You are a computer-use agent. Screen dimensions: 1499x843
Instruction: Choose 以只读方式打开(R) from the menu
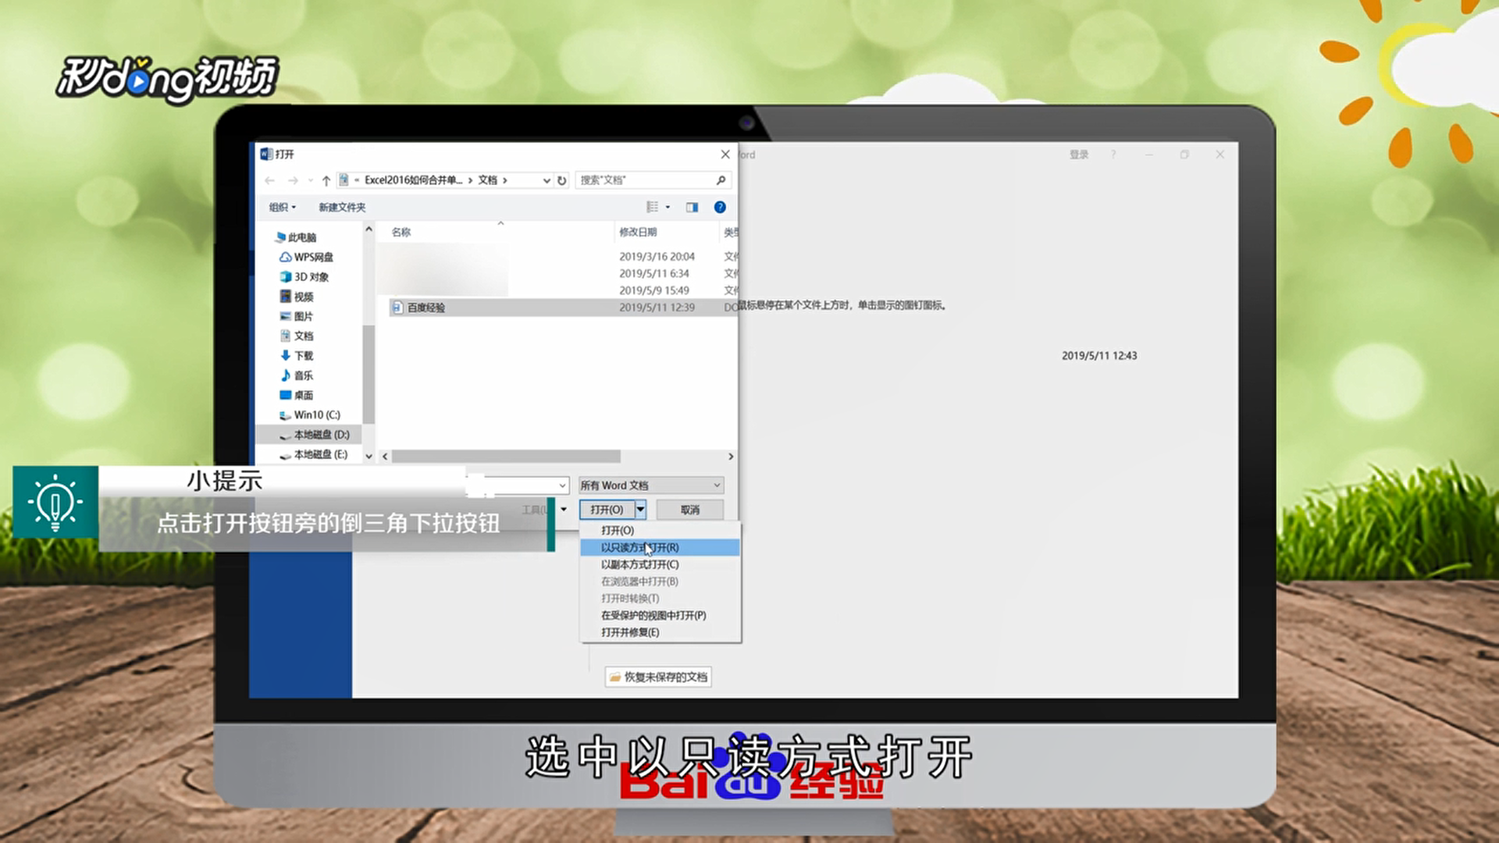[x=639, y=547]
